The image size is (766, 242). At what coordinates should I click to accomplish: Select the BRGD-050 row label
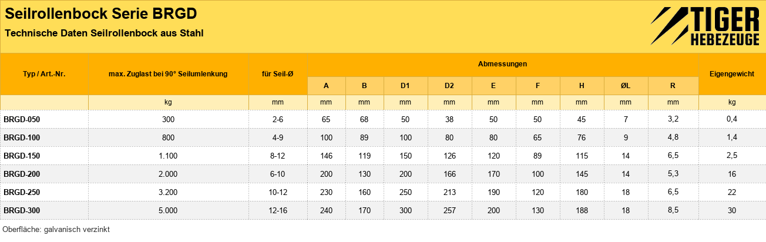[x=22, y=119]
